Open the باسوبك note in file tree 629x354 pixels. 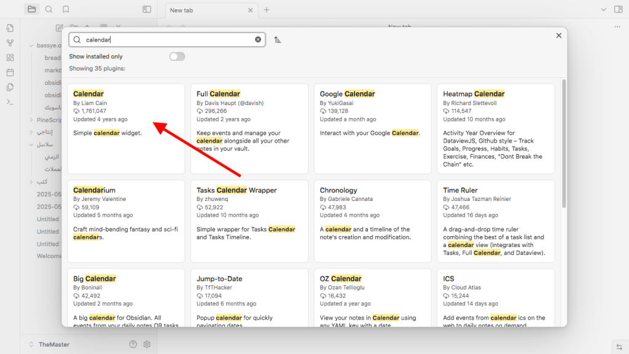click(x=53, y=108)
